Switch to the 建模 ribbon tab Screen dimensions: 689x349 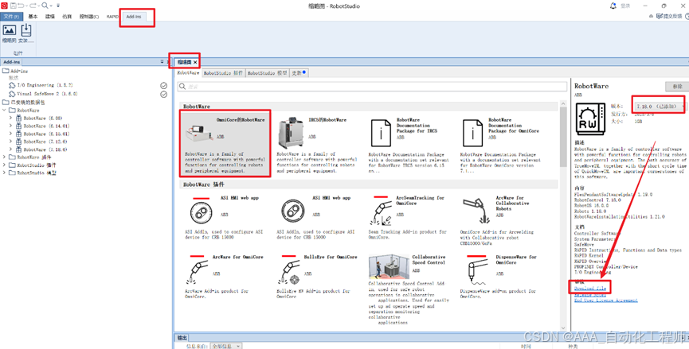coord(50,17)
